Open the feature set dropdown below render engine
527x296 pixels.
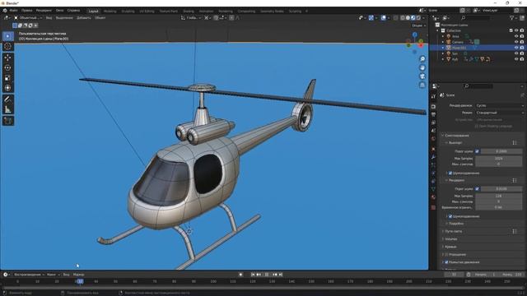point(500,113)
